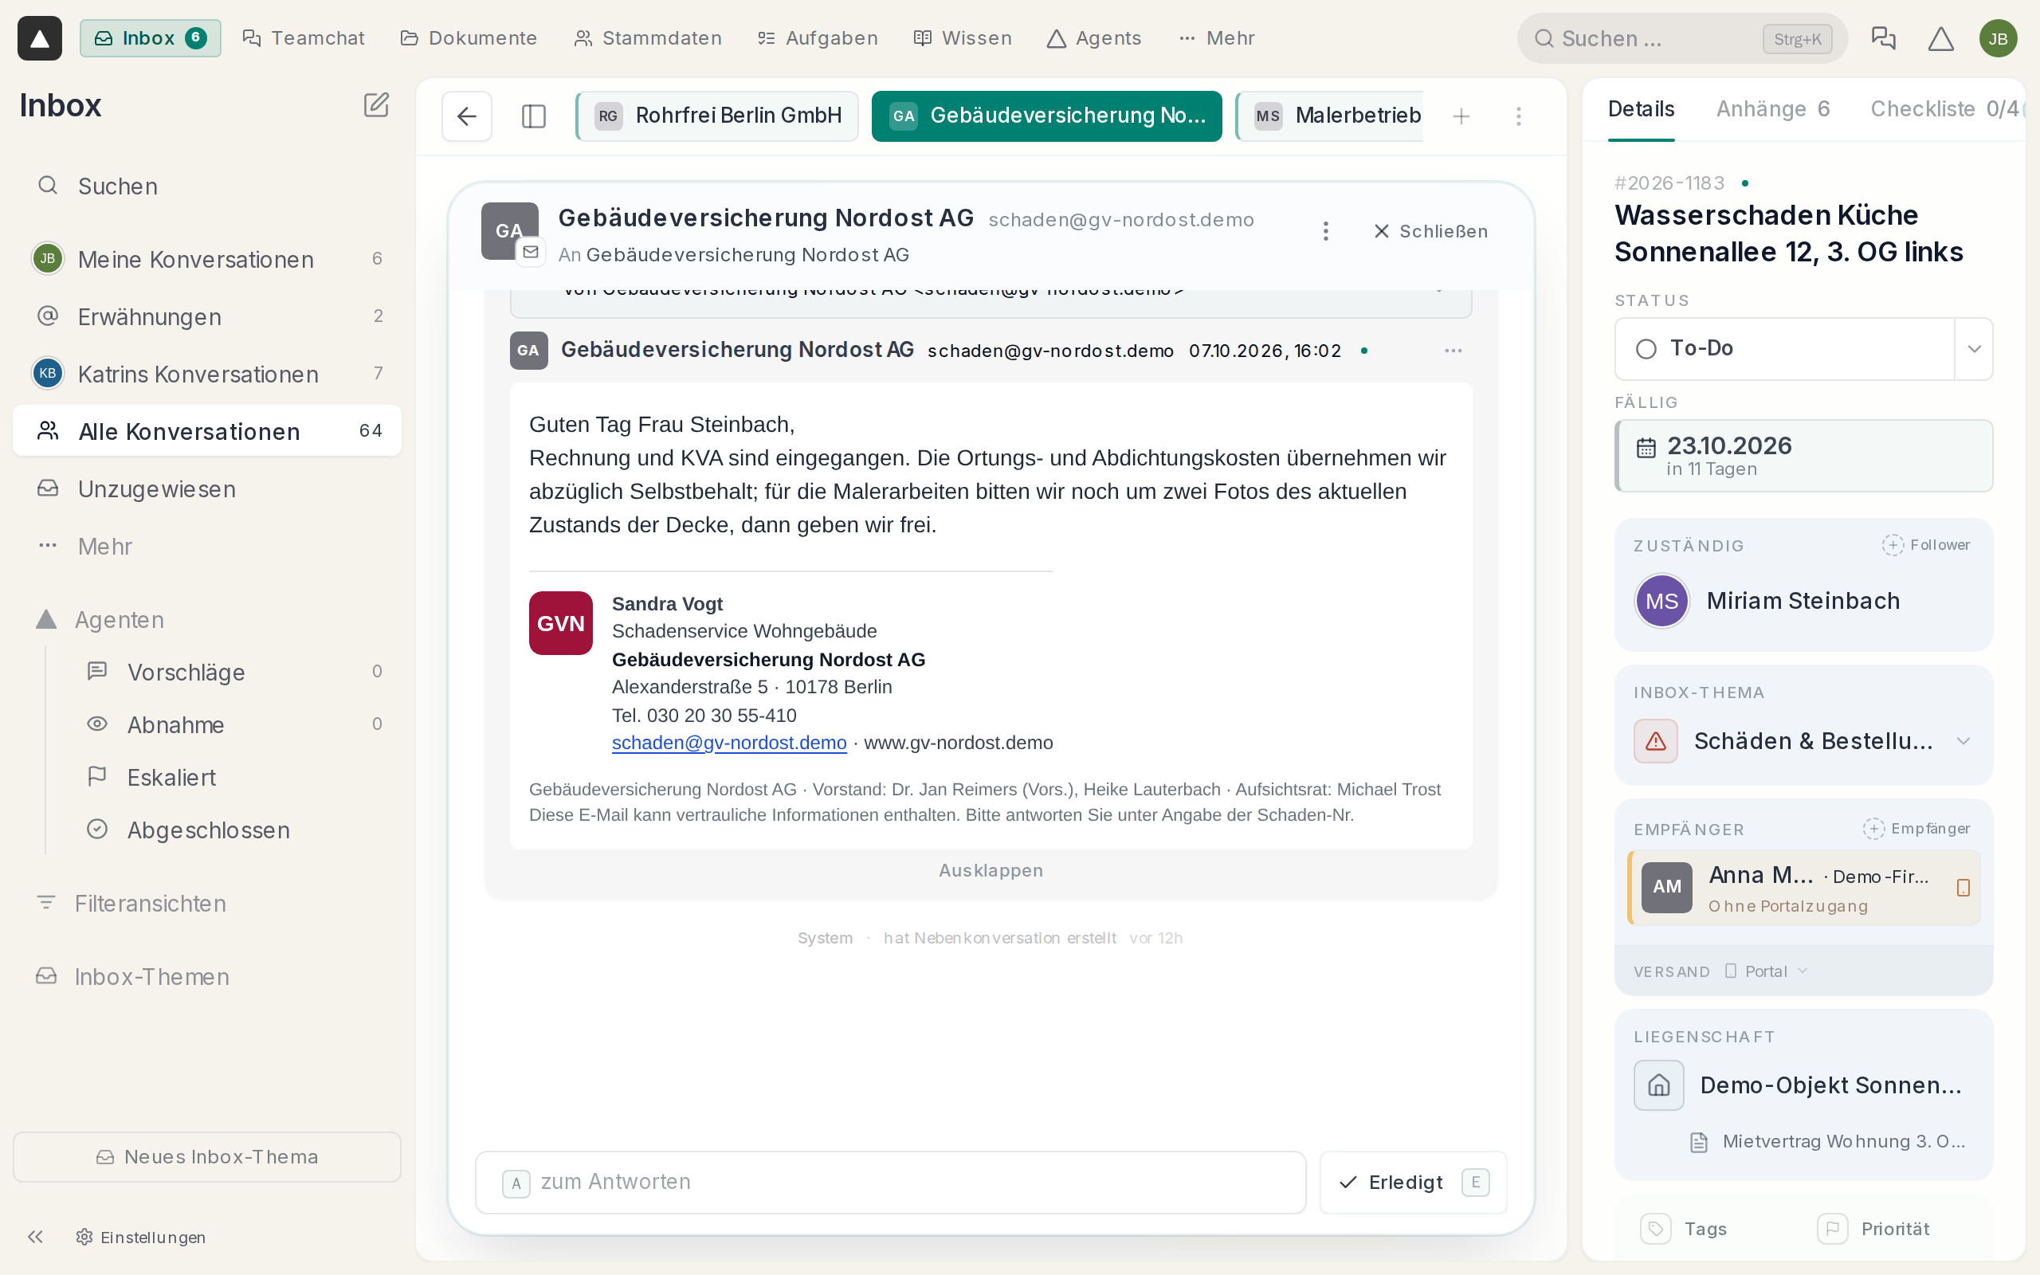Click Neues Inbox-Thema button
2040x1275 pixels.
(x=206, y=1157)
